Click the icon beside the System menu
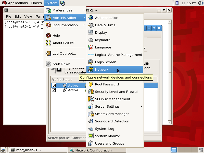The width and height of the screenshot is (204, 153). point(62,3)
